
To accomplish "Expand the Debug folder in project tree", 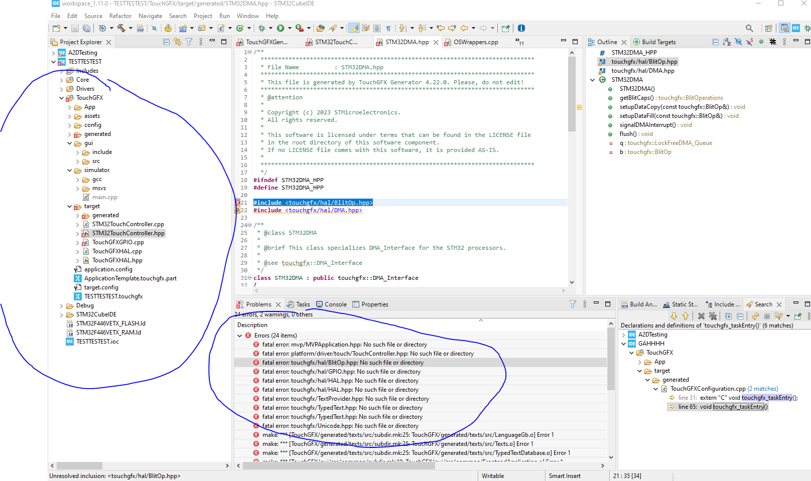I will coord(62,306).
